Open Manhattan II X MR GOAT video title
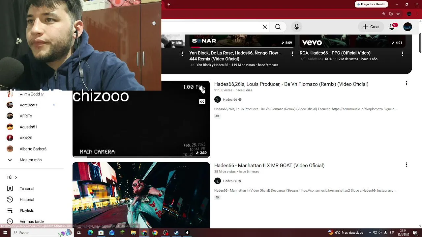422x237 pixels. click(x=269, y=166)
